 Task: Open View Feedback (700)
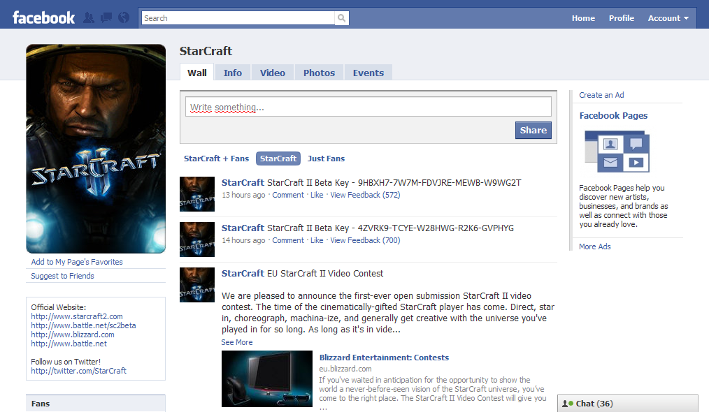click(x=366, y=240)
